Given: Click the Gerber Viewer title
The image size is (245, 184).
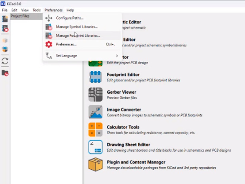Looking at the screenshot, I should [121, 92].
